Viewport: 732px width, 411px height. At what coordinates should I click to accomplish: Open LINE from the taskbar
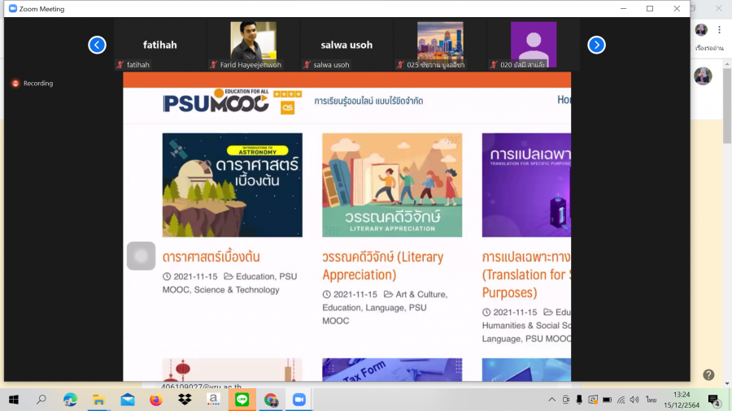click(242, 400)
